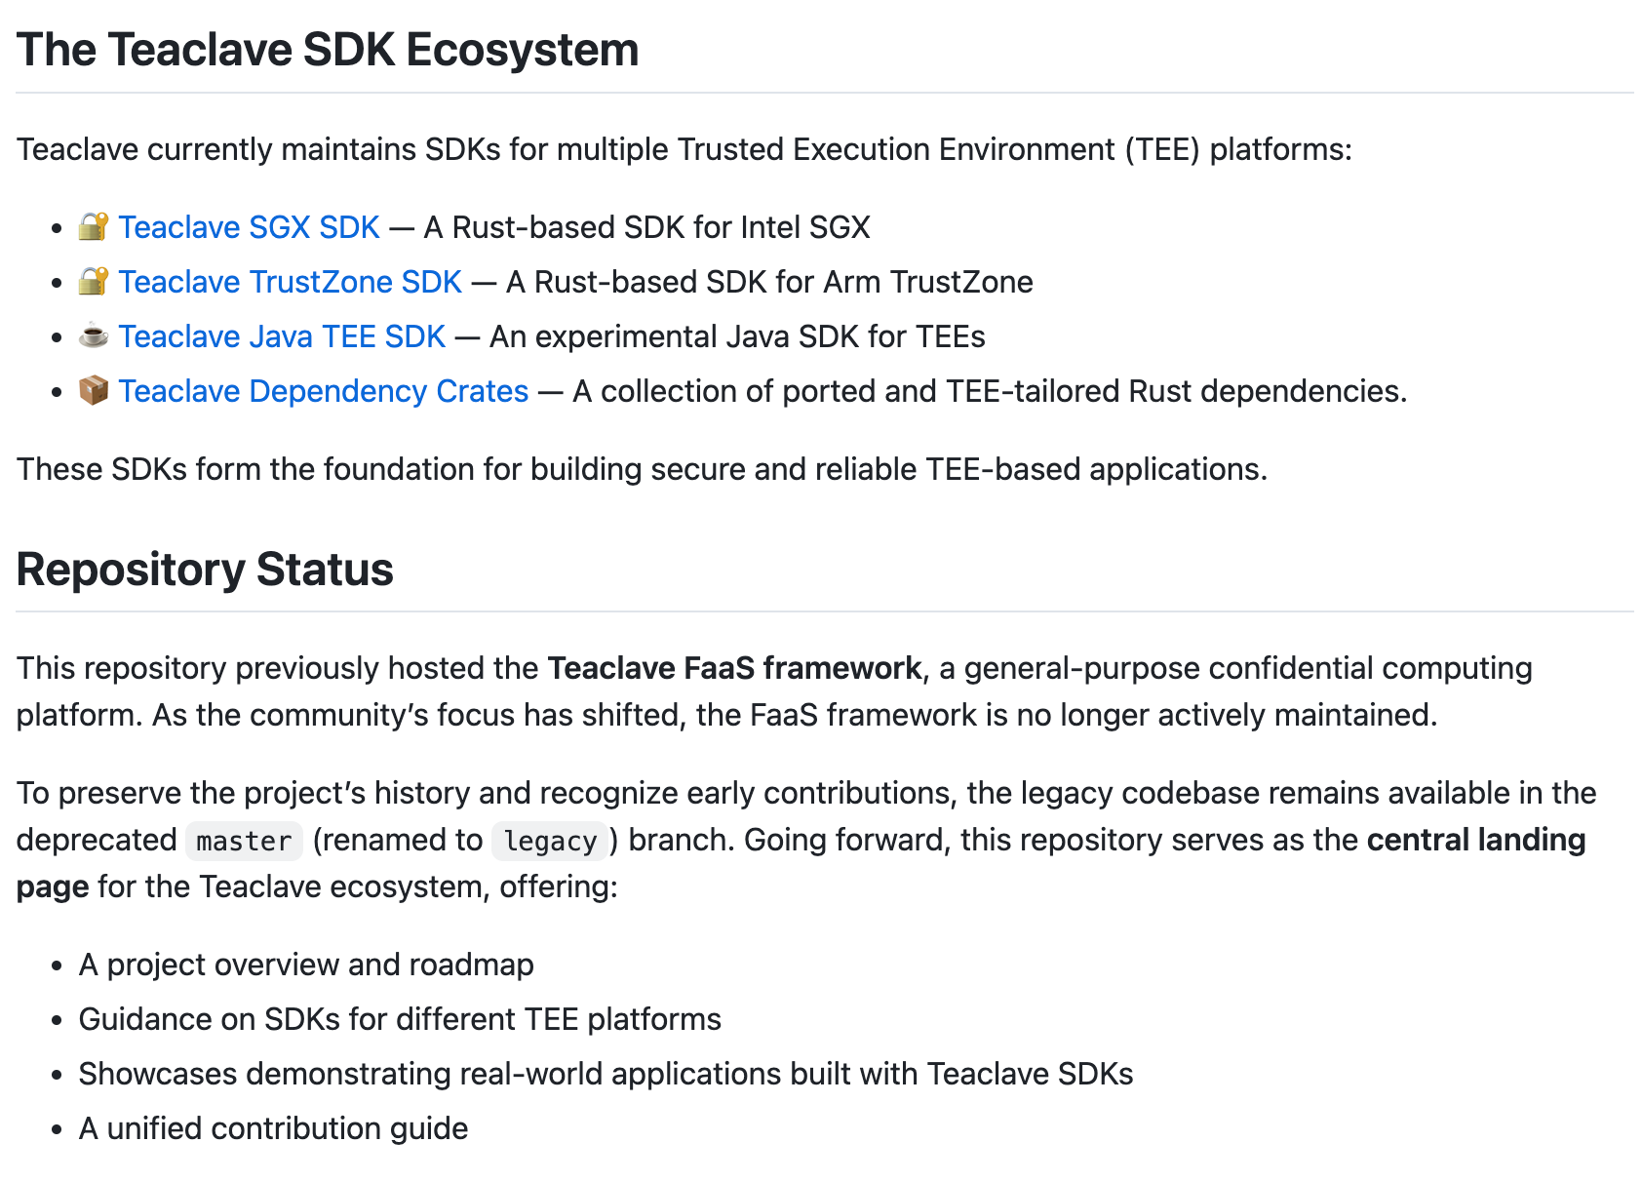This screenshot has width=1642, height=1182.
Task: Click the "Showcases demonstrating real-world applications" bullet
Action: coord(606,1074)
